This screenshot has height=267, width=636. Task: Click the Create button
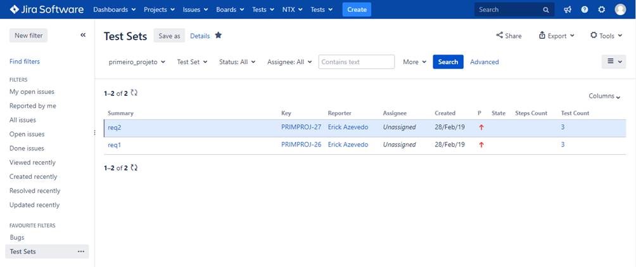point(357,10)
